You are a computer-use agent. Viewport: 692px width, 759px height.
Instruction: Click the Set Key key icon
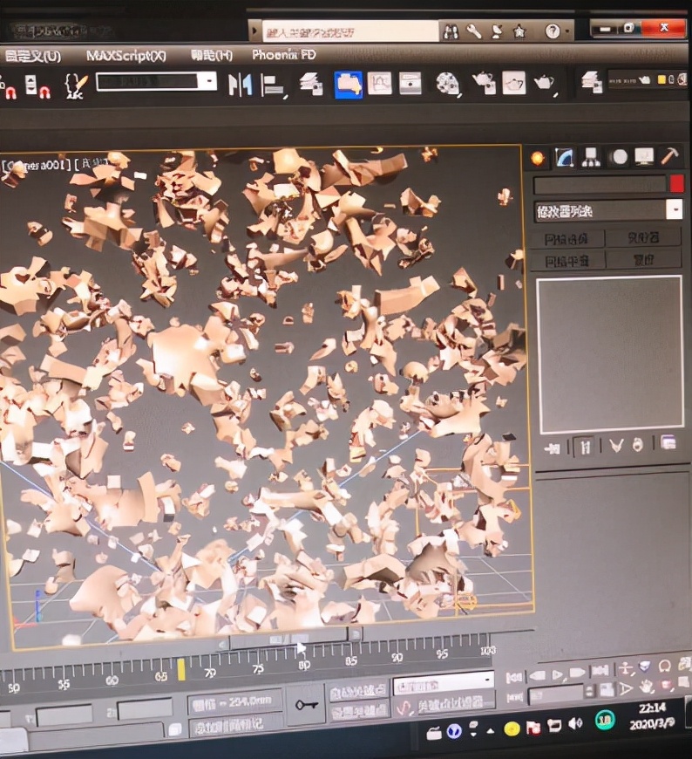point(305,705)
